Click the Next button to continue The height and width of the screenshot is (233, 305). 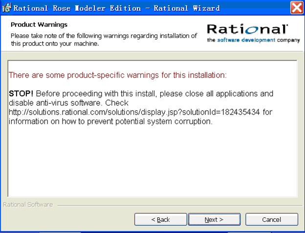214,219
